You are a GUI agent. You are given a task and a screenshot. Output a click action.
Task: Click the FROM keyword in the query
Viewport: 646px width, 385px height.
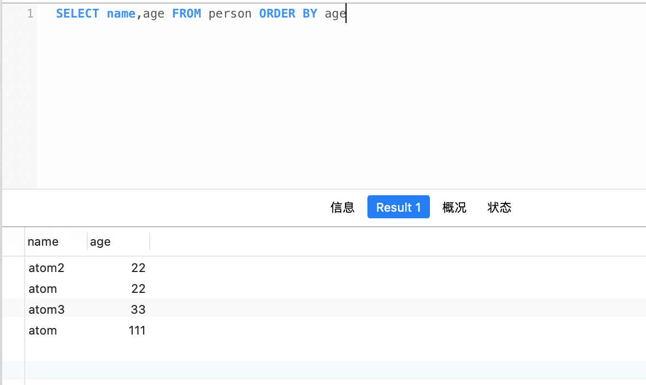186,13
